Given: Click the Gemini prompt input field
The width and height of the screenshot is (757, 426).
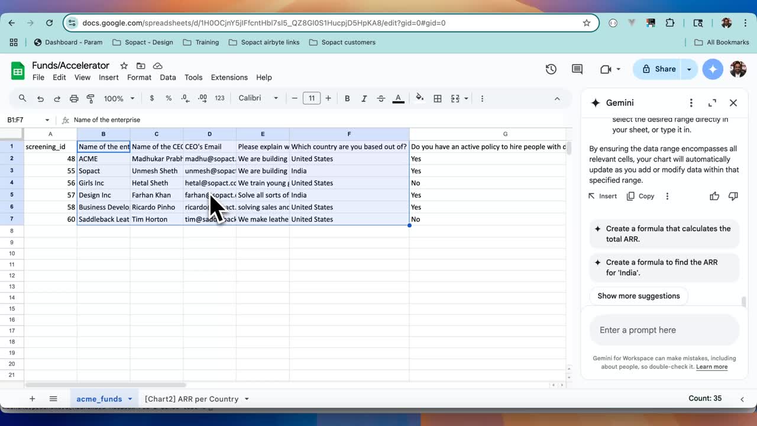Looking at the screenshot, I should [665, 330].
